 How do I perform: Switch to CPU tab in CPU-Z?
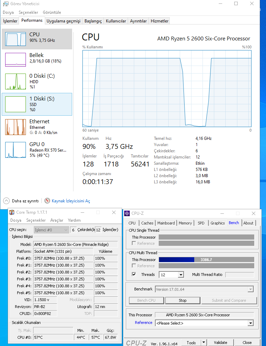tap(132, 223)
